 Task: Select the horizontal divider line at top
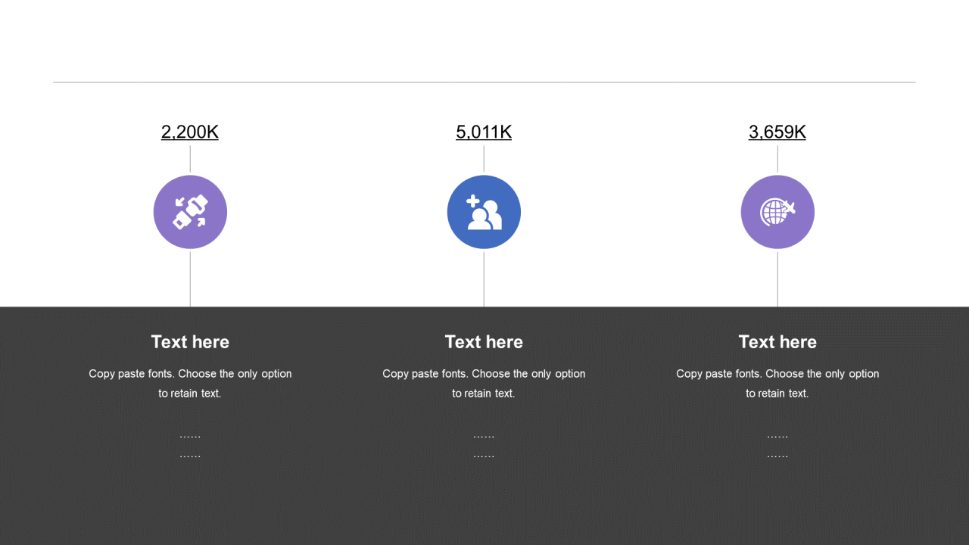[484, 82]
